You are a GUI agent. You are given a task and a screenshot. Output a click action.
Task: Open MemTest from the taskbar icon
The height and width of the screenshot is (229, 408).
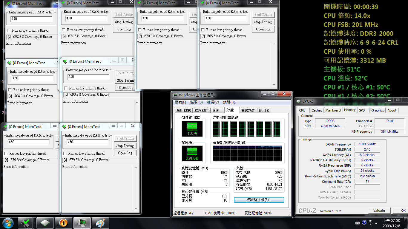click(x=25, y=223)
